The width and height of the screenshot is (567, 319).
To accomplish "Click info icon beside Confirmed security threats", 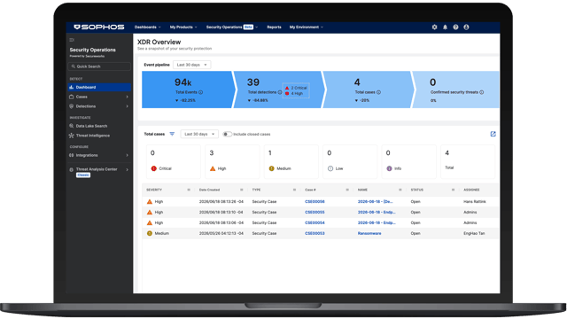I will [482, 92].
